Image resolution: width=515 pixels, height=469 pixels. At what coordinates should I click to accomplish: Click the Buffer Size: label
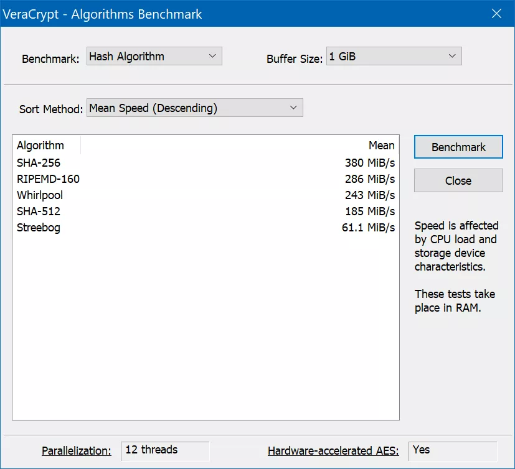coord(295,59)
